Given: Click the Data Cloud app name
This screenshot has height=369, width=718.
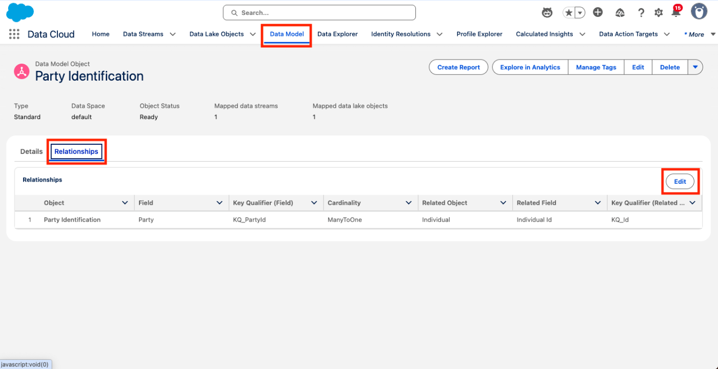Looking at the screenshot, I should click(51, 34).
